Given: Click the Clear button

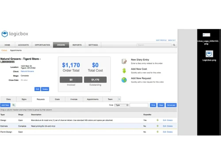Looking at the screenshot, I should pos(161,105).
